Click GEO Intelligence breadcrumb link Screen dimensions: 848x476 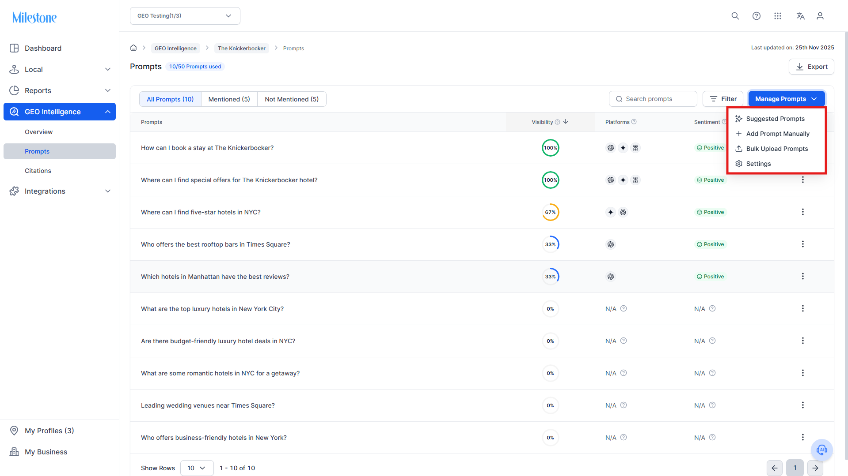click(175, 48)
